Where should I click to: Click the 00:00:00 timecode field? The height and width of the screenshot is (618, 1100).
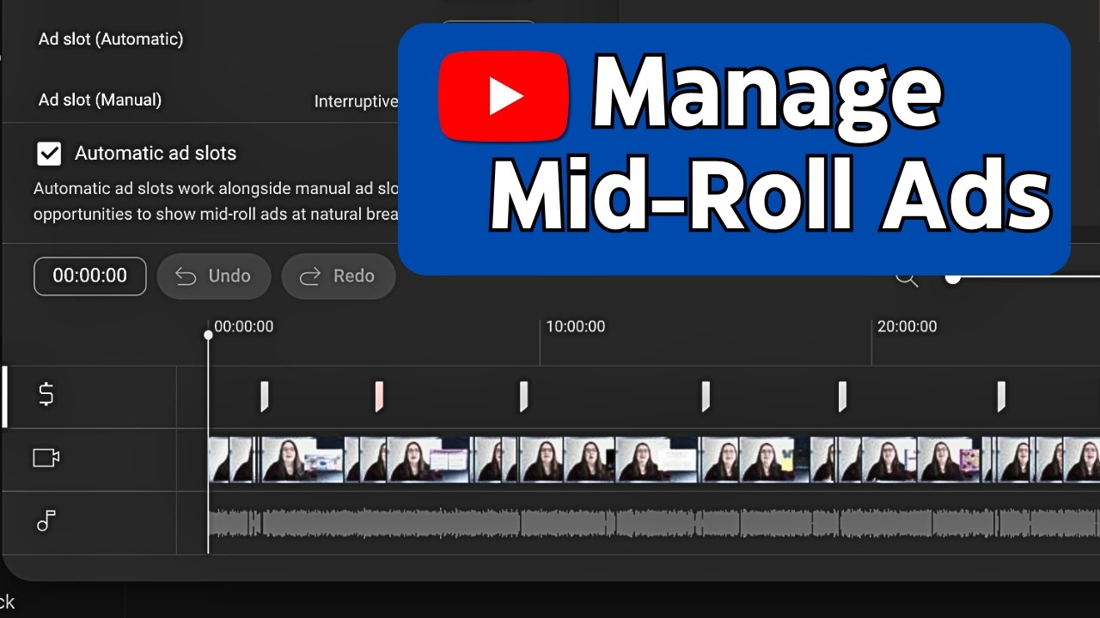(90, 276)
